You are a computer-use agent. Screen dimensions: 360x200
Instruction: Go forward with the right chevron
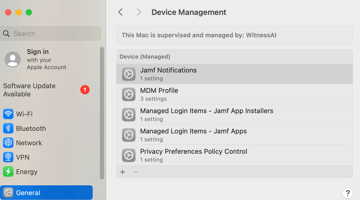click(x=139, y=12)
